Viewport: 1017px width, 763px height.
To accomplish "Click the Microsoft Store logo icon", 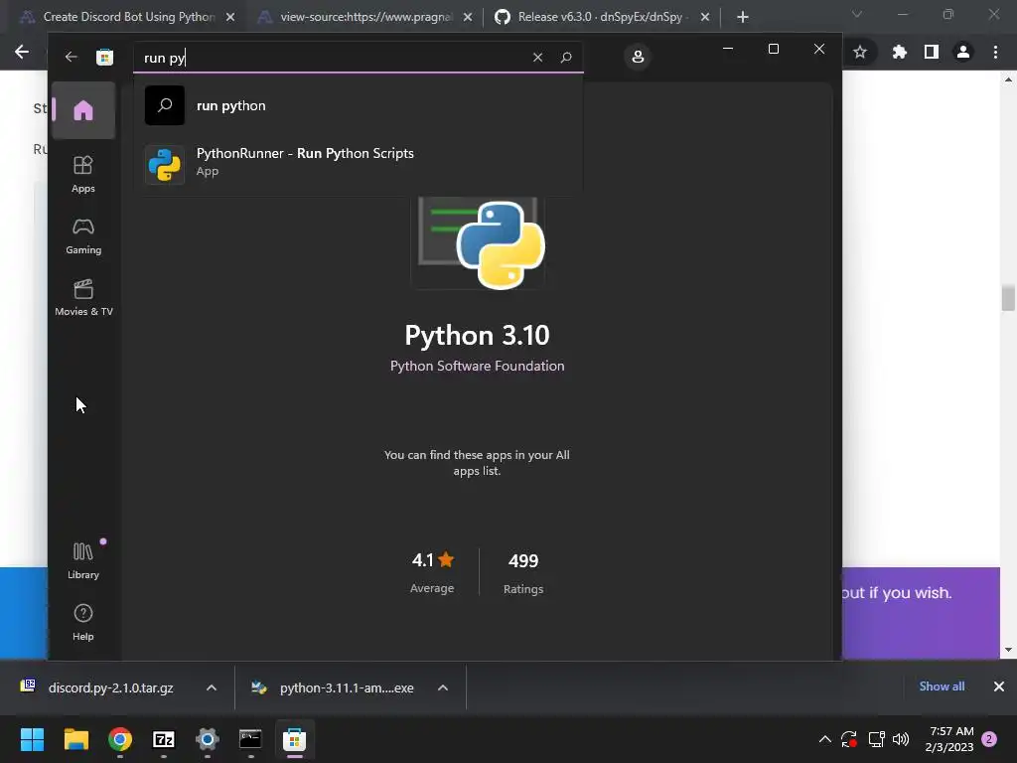I will [x=104, y=57].
